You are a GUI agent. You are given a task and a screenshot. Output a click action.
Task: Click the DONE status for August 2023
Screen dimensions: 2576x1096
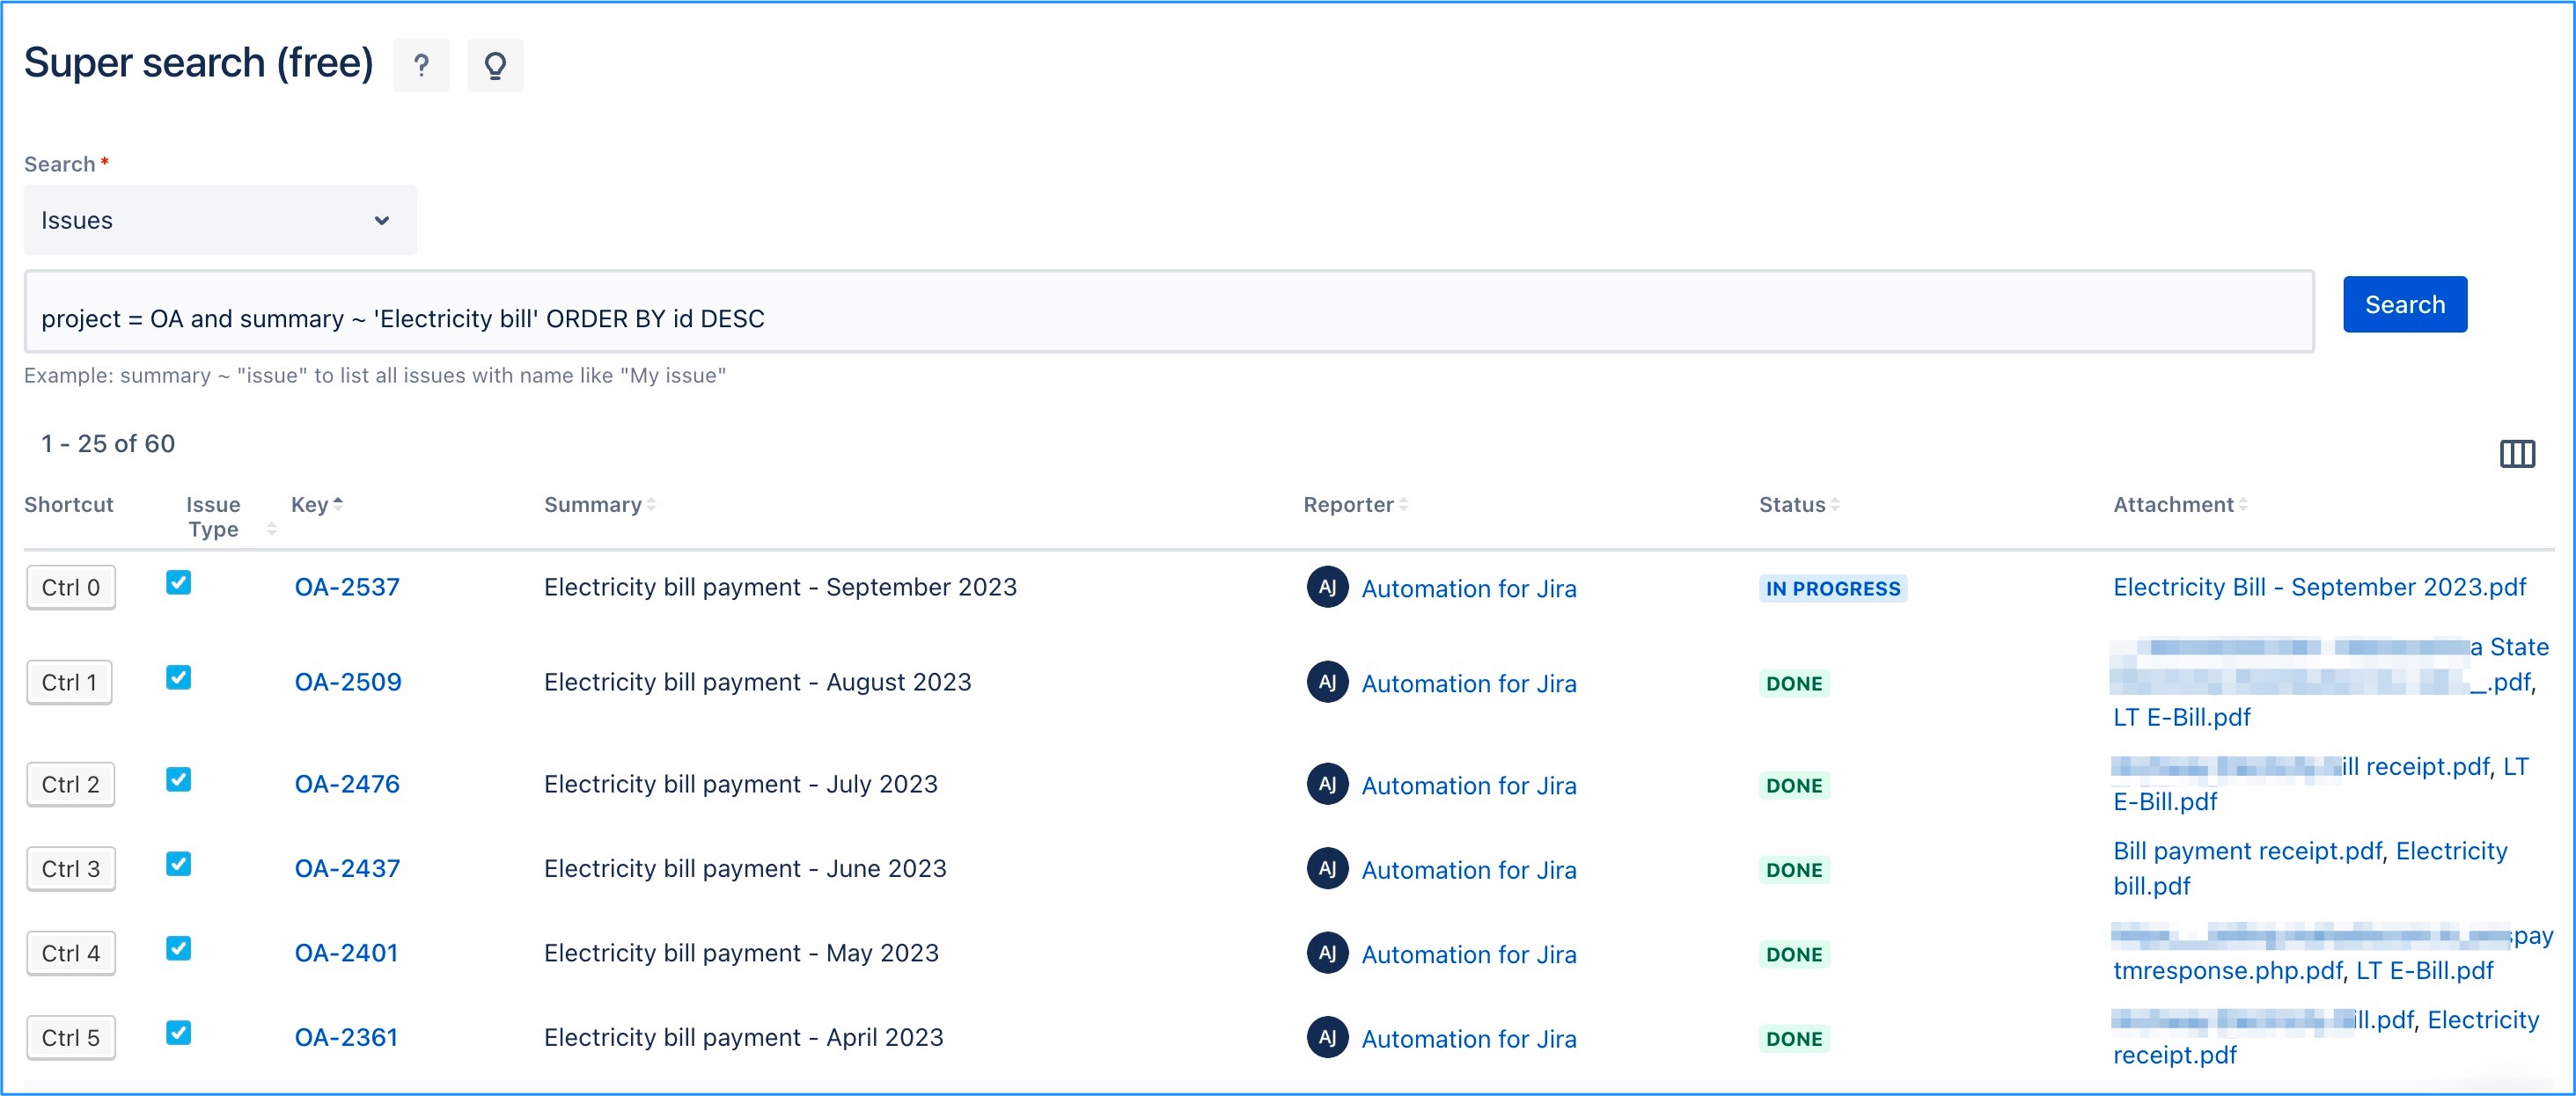click(1794, 683)
